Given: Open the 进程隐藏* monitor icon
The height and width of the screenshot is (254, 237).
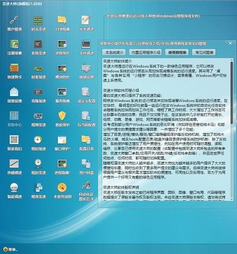Looking at the screenshot, I should pyautogui.click(x=62, y=164).
